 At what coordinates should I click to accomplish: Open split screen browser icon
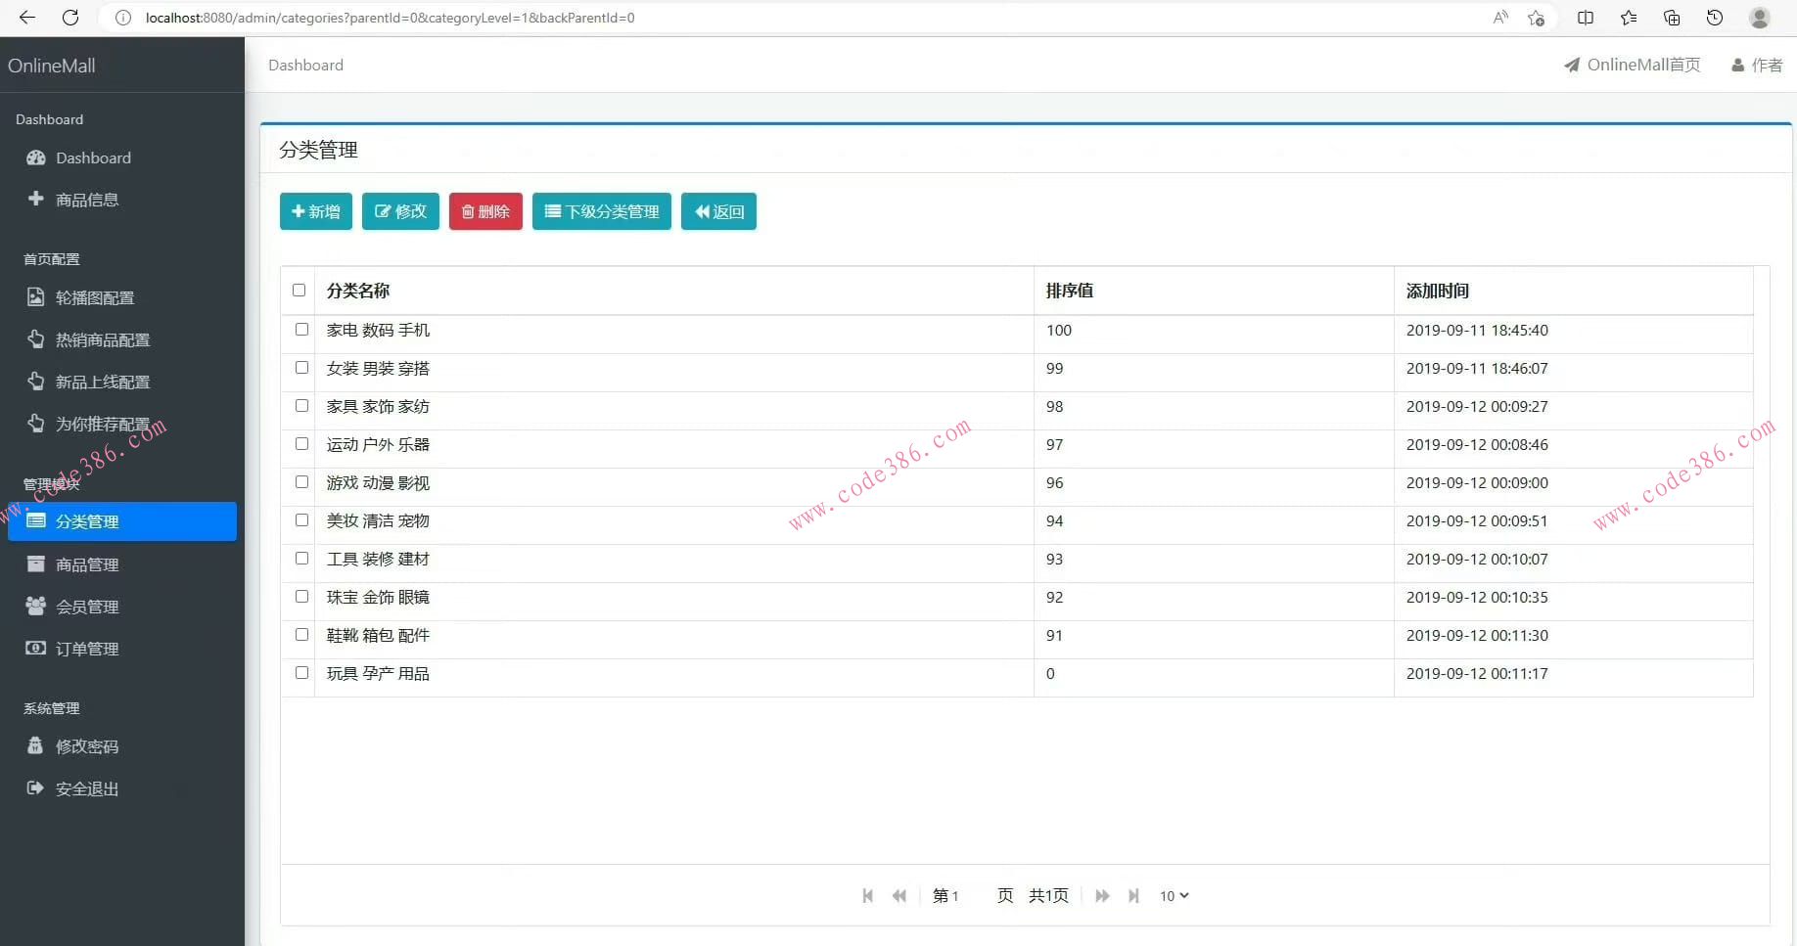pos(1586,18)
